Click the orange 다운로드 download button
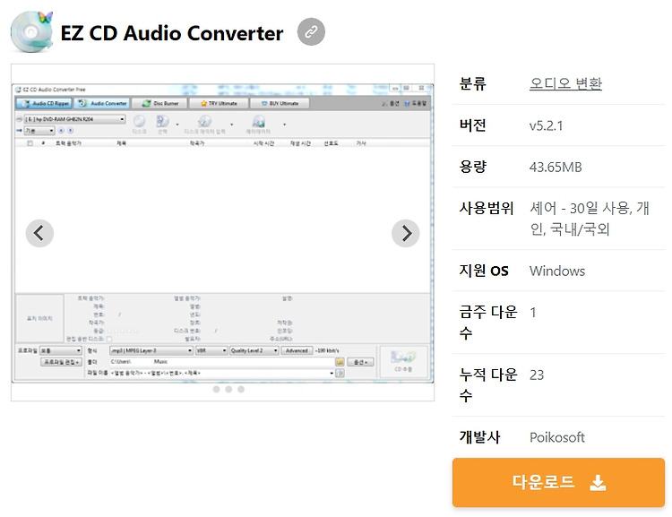This screenshot has width=672, height=517. [x=558, y=482]
